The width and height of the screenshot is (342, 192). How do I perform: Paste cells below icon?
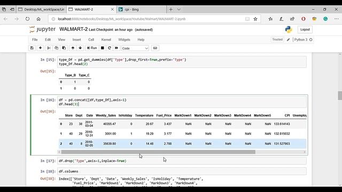tap(64, 48)
